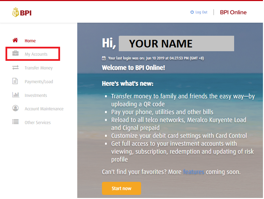Click the BPI logo in the header
Screen dimensions: 264x199
[22, 12]
